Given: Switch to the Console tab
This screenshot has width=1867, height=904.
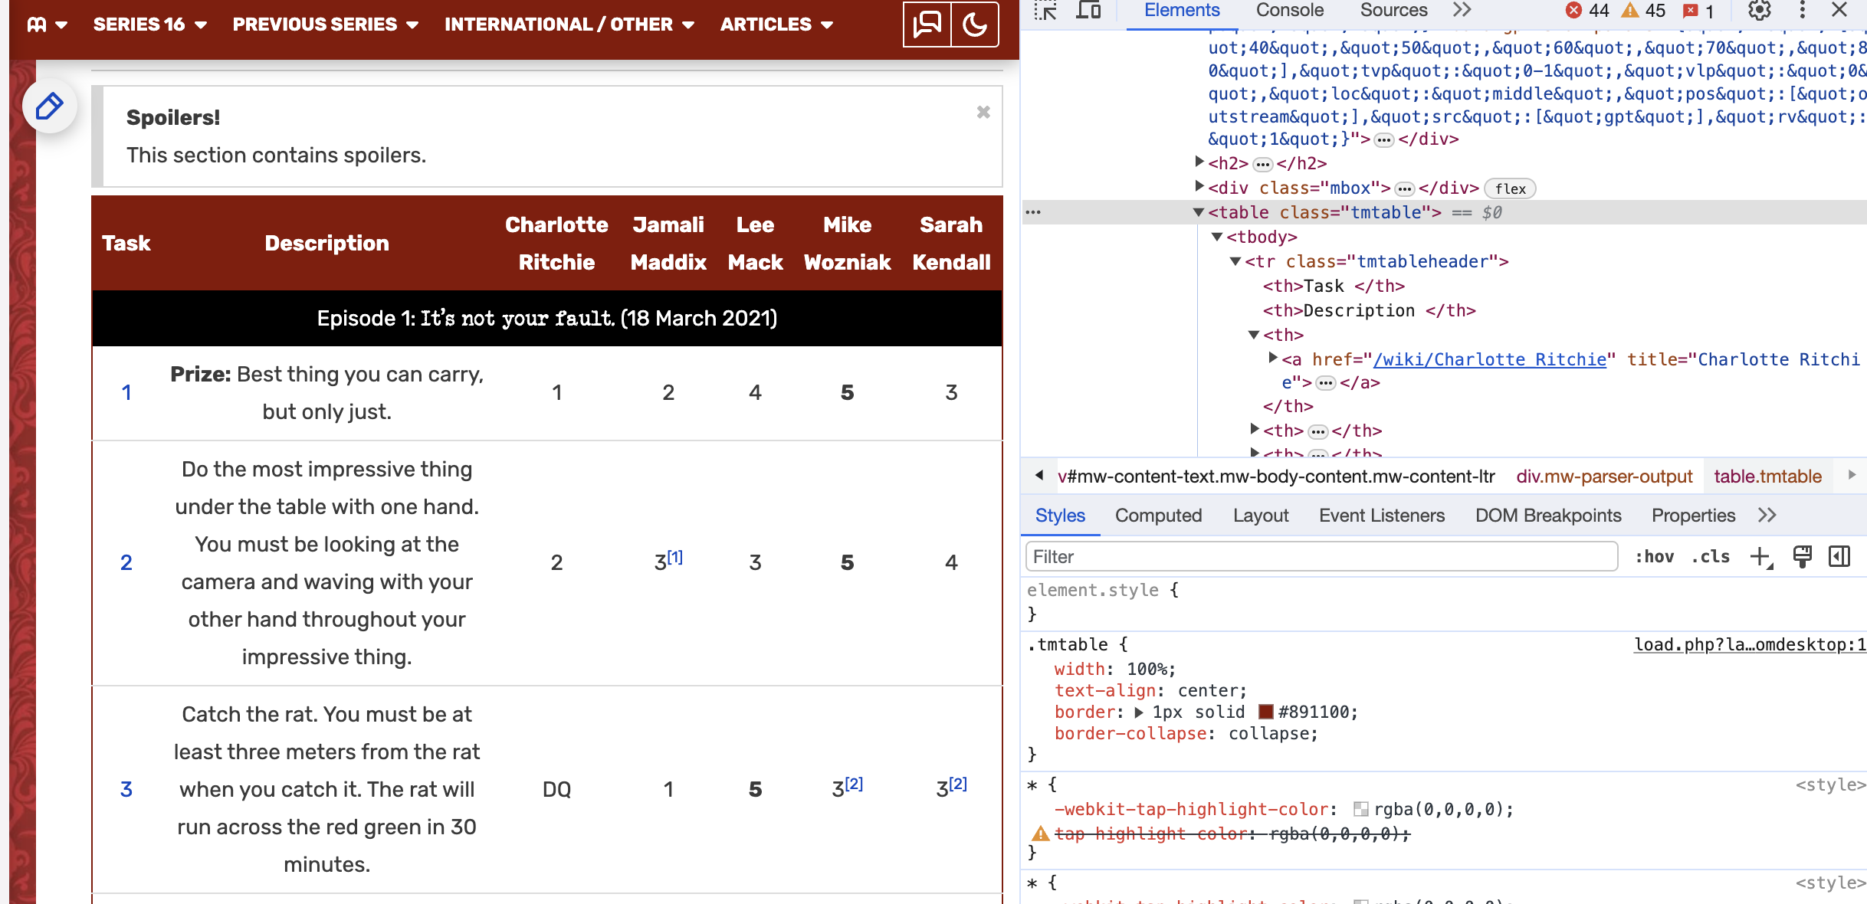Looking at the screenshot, I should pos(1289,11).
